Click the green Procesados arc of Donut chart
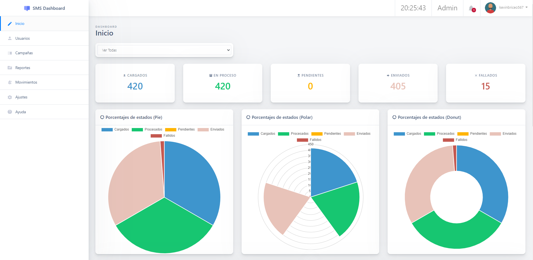 [x=456, y=236]
